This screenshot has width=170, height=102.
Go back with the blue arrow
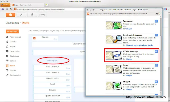pyautogui.click(x=3, y=9)
